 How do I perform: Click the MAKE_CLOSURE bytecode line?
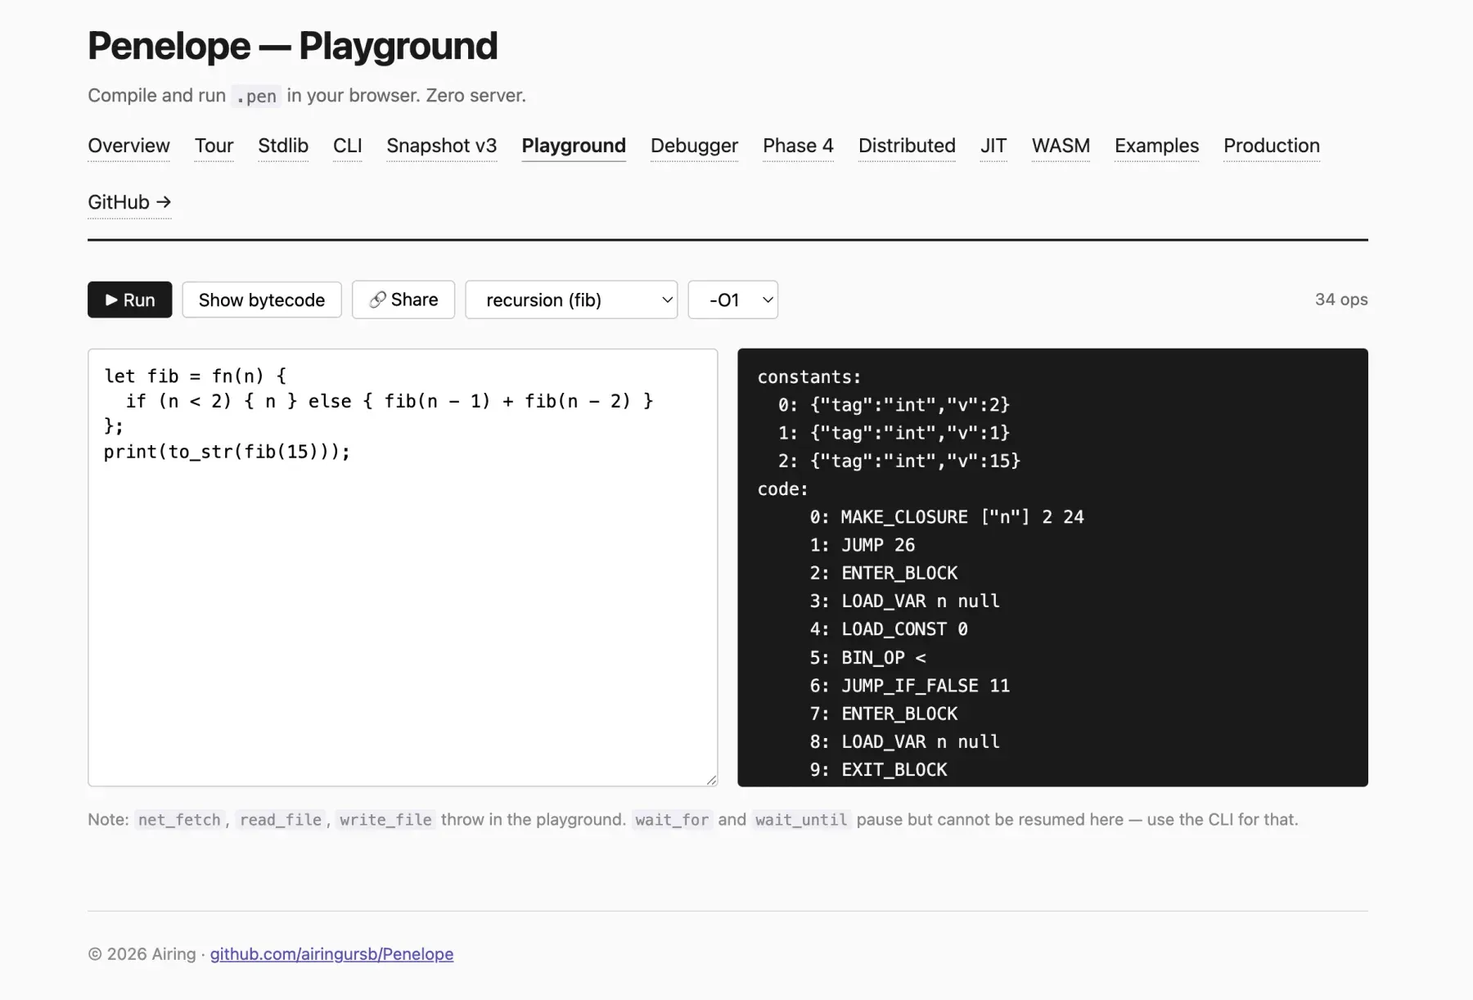(x=947, y=517)
